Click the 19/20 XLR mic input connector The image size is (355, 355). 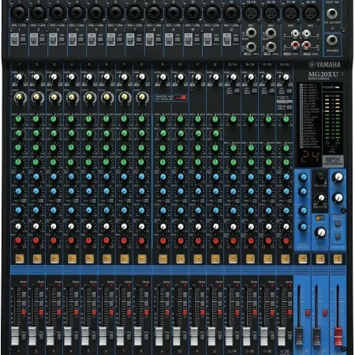click(x=310, y=13)
